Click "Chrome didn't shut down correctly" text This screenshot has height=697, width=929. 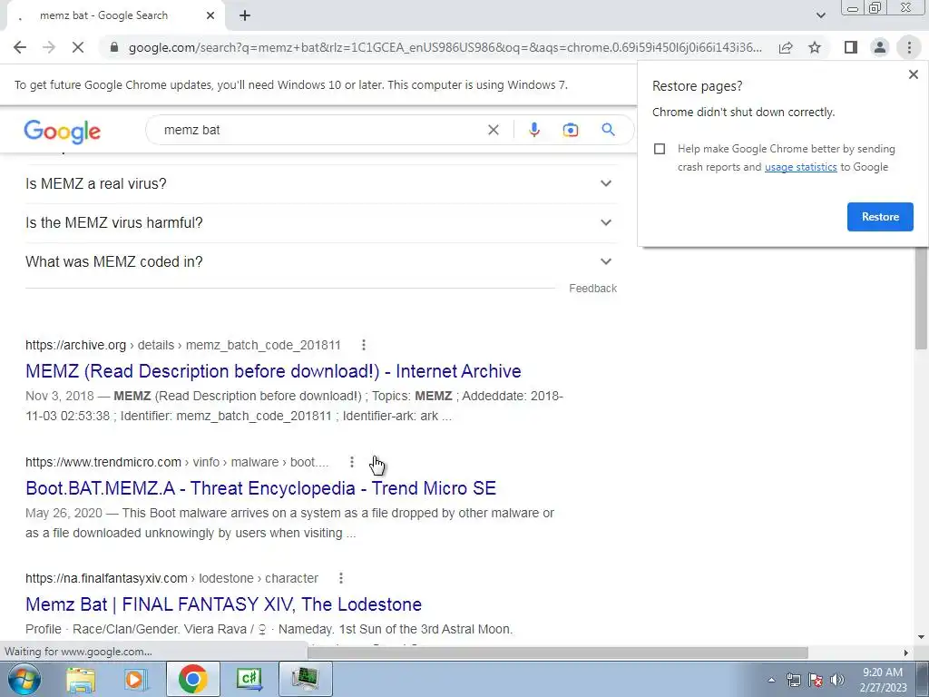(x=744, y=112)
